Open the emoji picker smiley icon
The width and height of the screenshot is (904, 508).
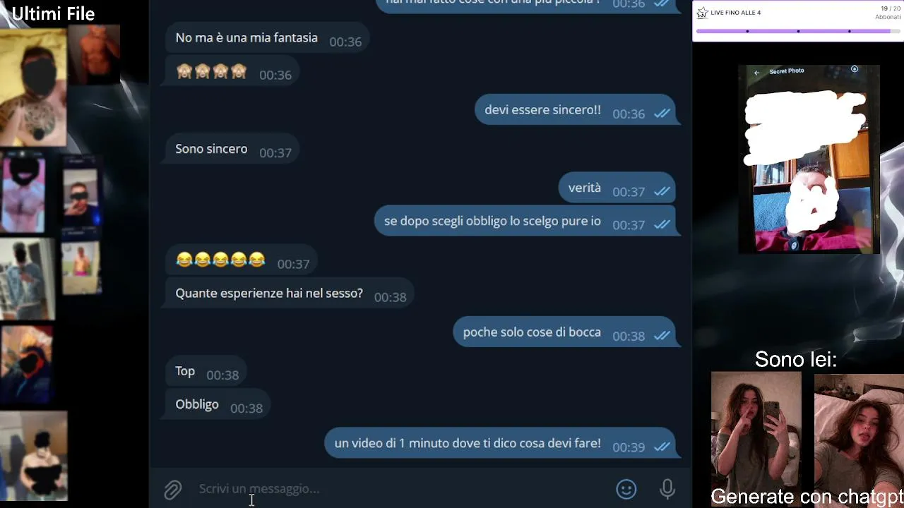[626, 489]
